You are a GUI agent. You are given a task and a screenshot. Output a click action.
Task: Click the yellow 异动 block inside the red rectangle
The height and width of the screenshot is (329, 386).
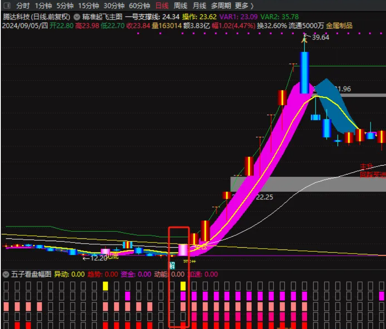point(183,285)
